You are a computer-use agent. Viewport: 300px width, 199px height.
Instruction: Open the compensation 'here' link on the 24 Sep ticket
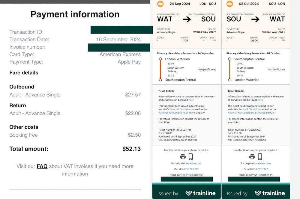coord(191,100)
